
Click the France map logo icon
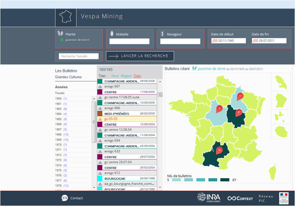66,17
